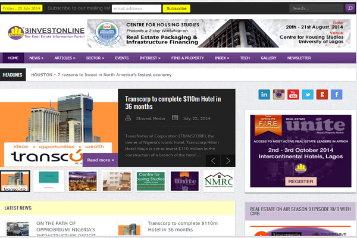Open the Instagram social icon
The image size is (357, 238).
(278, 95)
